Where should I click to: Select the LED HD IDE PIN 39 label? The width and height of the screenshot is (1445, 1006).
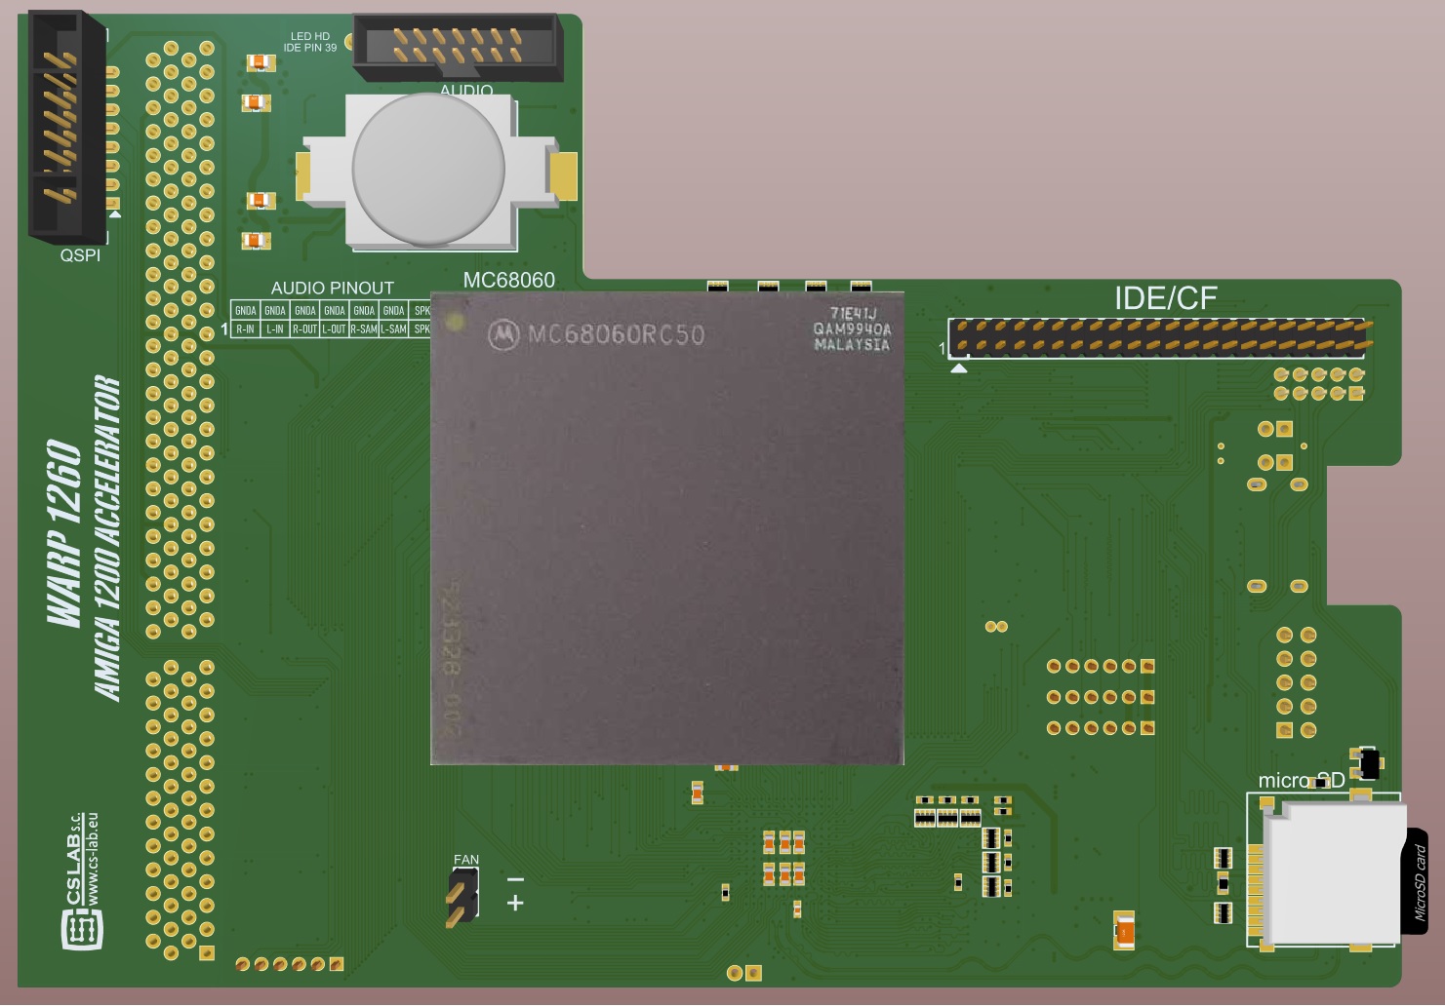pyautogui.click(x=309, y=42)
